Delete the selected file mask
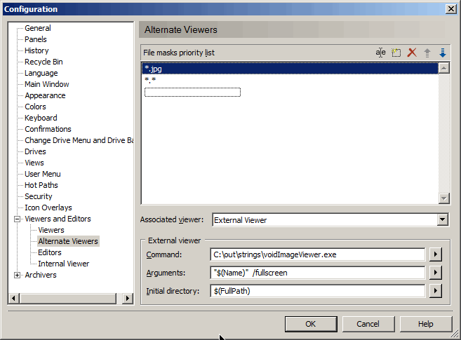Image resolution: width=461 pixels, height=340 pixels. [412, 53]
